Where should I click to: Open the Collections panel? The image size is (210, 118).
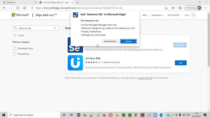[x=180, y=8]
